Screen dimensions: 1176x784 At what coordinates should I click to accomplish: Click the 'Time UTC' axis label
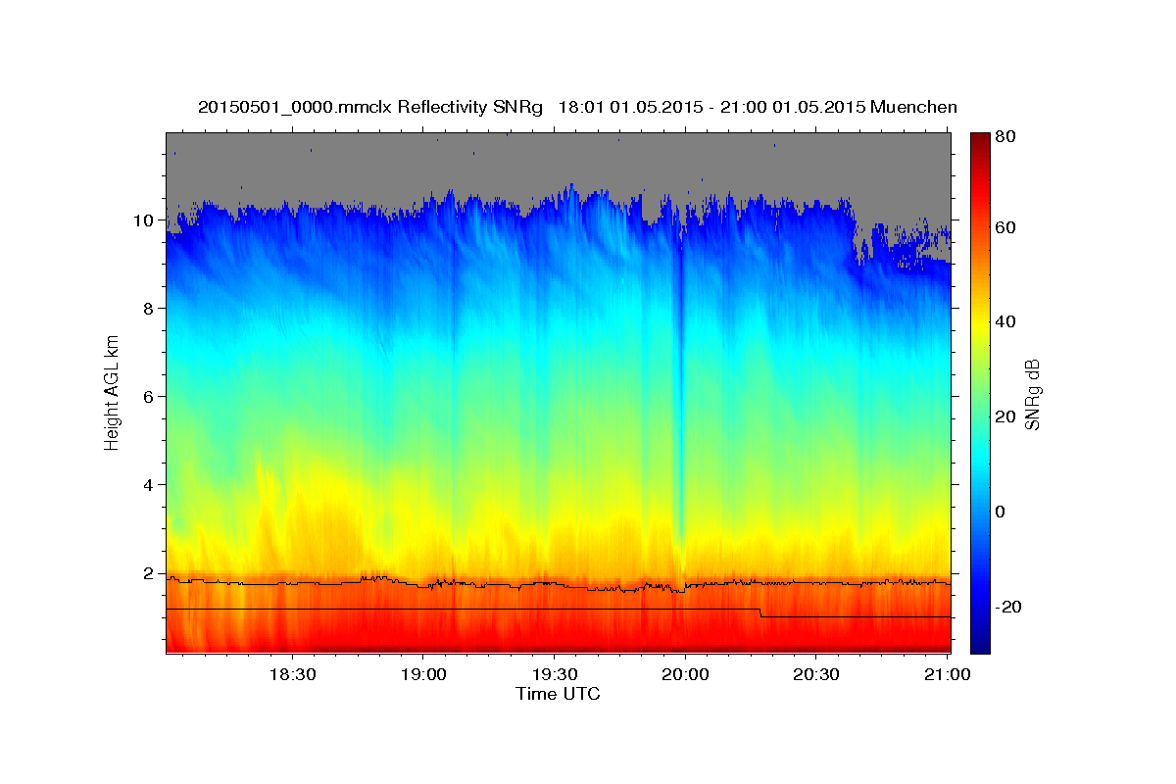click(x=558, y=695)
